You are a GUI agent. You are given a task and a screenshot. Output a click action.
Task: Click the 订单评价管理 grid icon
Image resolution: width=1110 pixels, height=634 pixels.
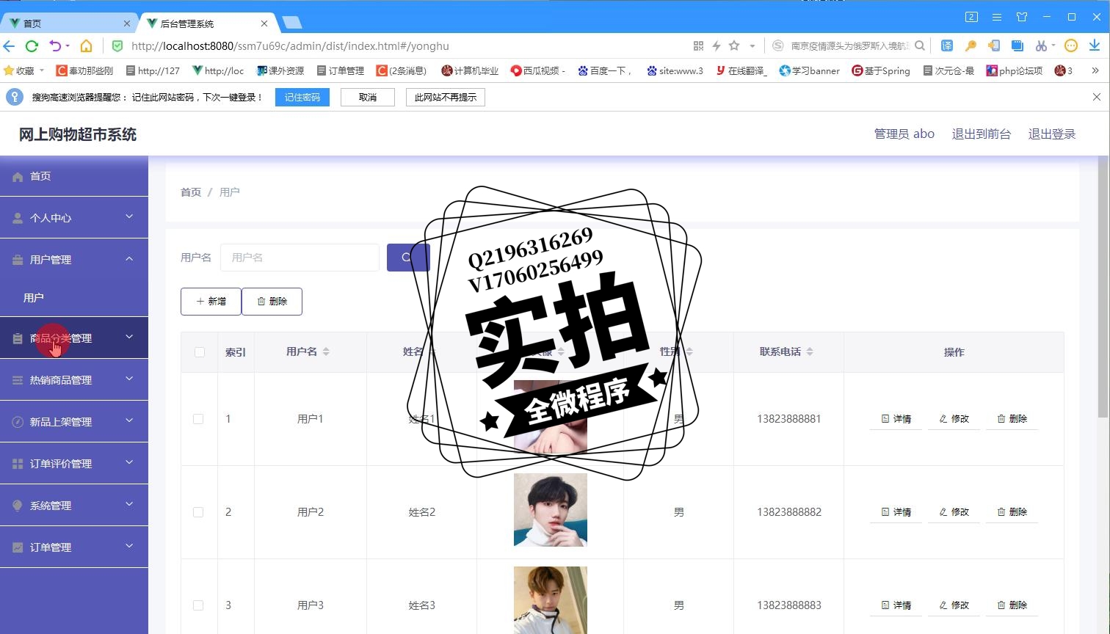tap(18, 464)
